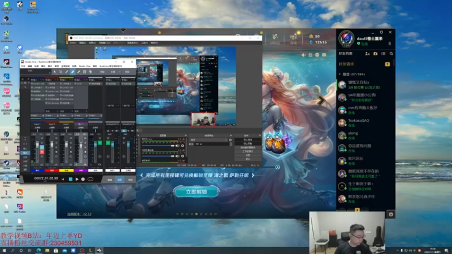Click the 12615 blue essence balance
452x254 pixels.
click(319, 42)
